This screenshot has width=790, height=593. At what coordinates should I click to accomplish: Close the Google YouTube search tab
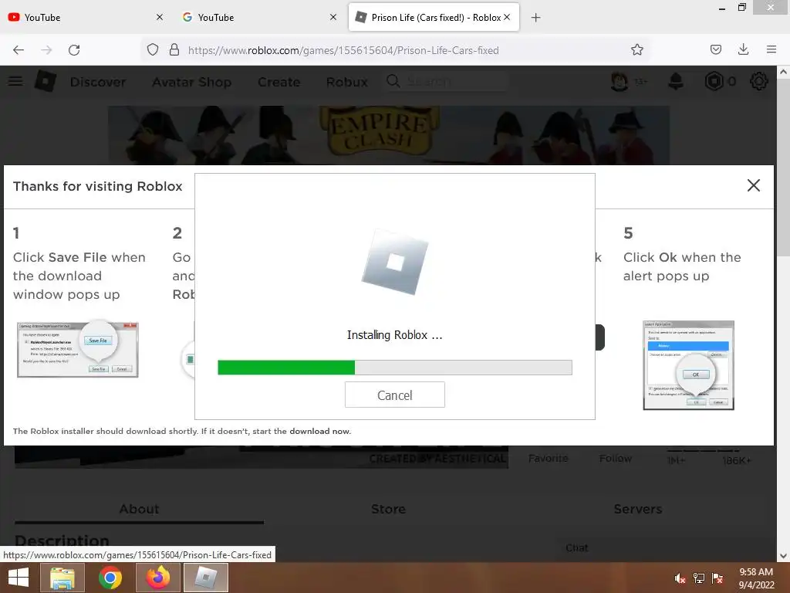pos(333,18)
